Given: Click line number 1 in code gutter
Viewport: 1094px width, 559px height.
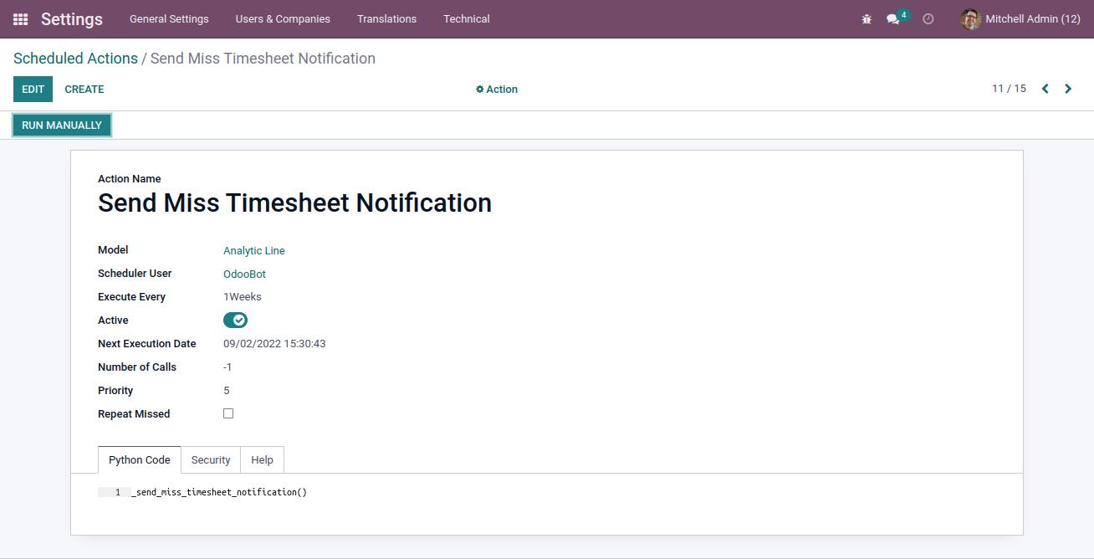Looking at the screenshot, I should pos(118,492).
